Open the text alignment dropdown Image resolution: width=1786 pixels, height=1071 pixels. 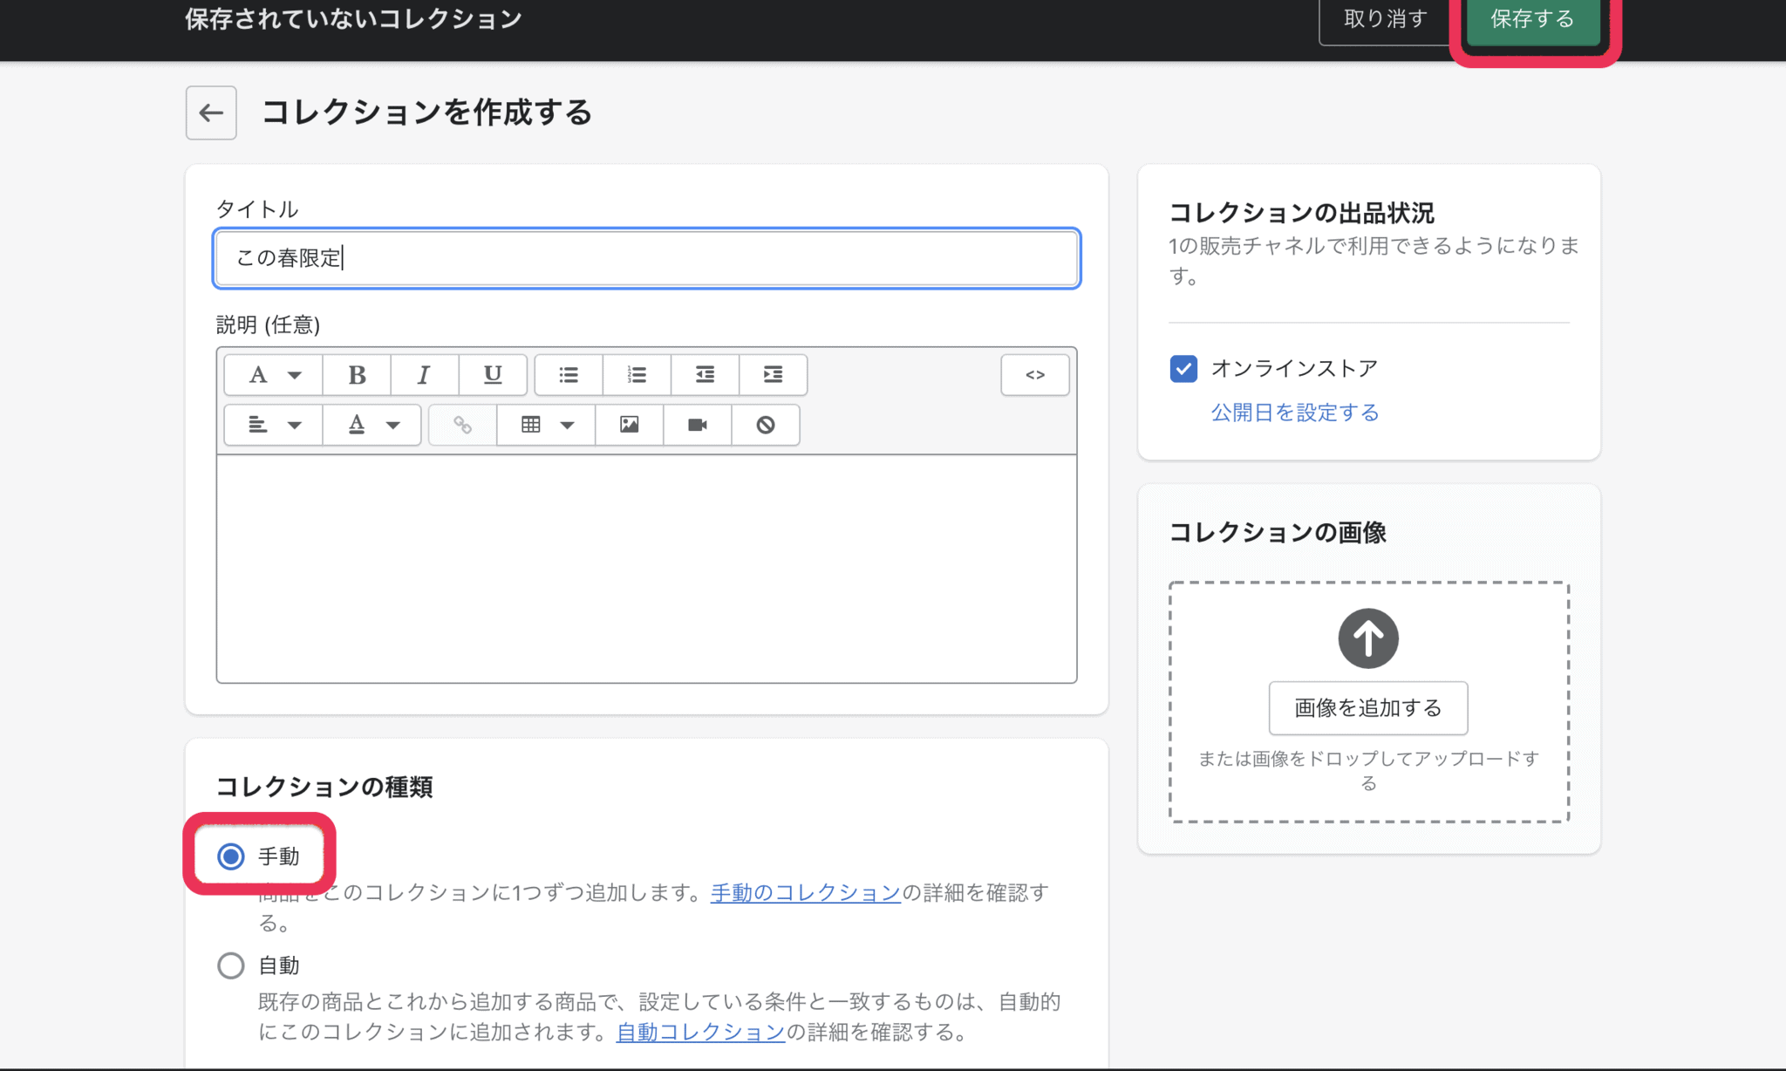(x=271, y=425)
